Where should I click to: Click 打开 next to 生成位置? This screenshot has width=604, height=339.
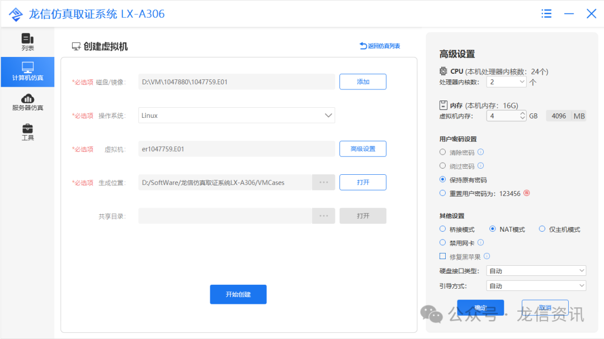(x=363, y=183)
